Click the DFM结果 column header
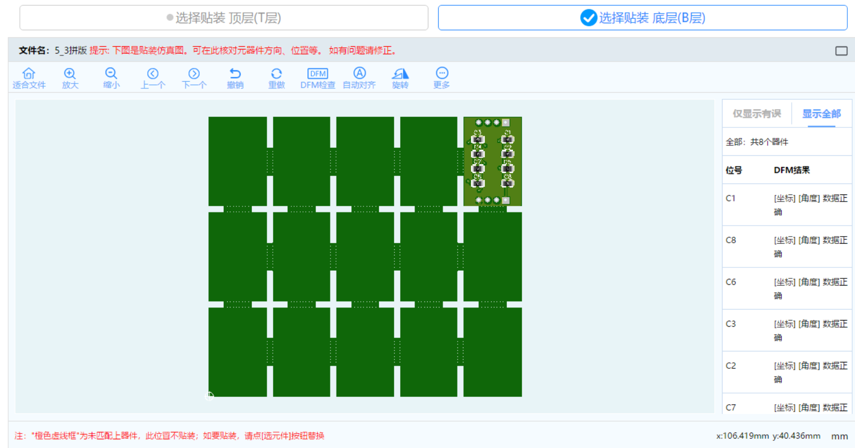This screenshot has height=448, width=855. point(792,170)
